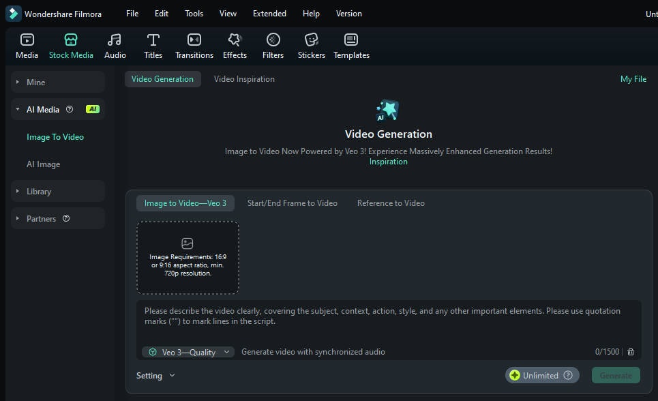658x401 pixels.
Task: Open the Edit menu
Action: [162, 14]
